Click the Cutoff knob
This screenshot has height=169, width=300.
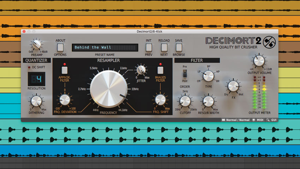(x=185, y=101)
